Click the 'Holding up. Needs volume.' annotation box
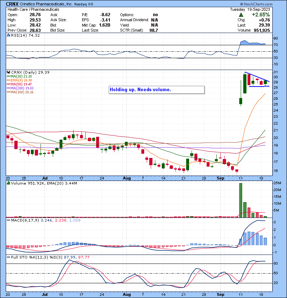287x298 pixels. (x=157, y=90)
